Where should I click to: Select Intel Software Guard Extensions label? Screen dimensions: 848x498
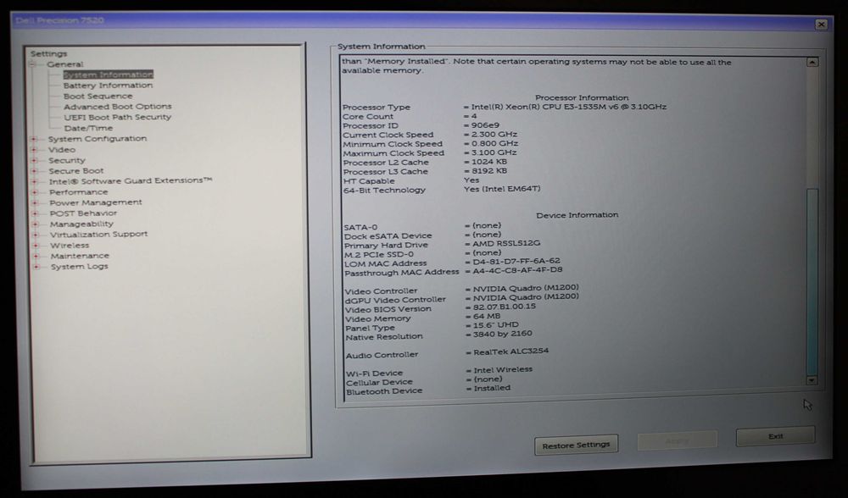point(131,181)
